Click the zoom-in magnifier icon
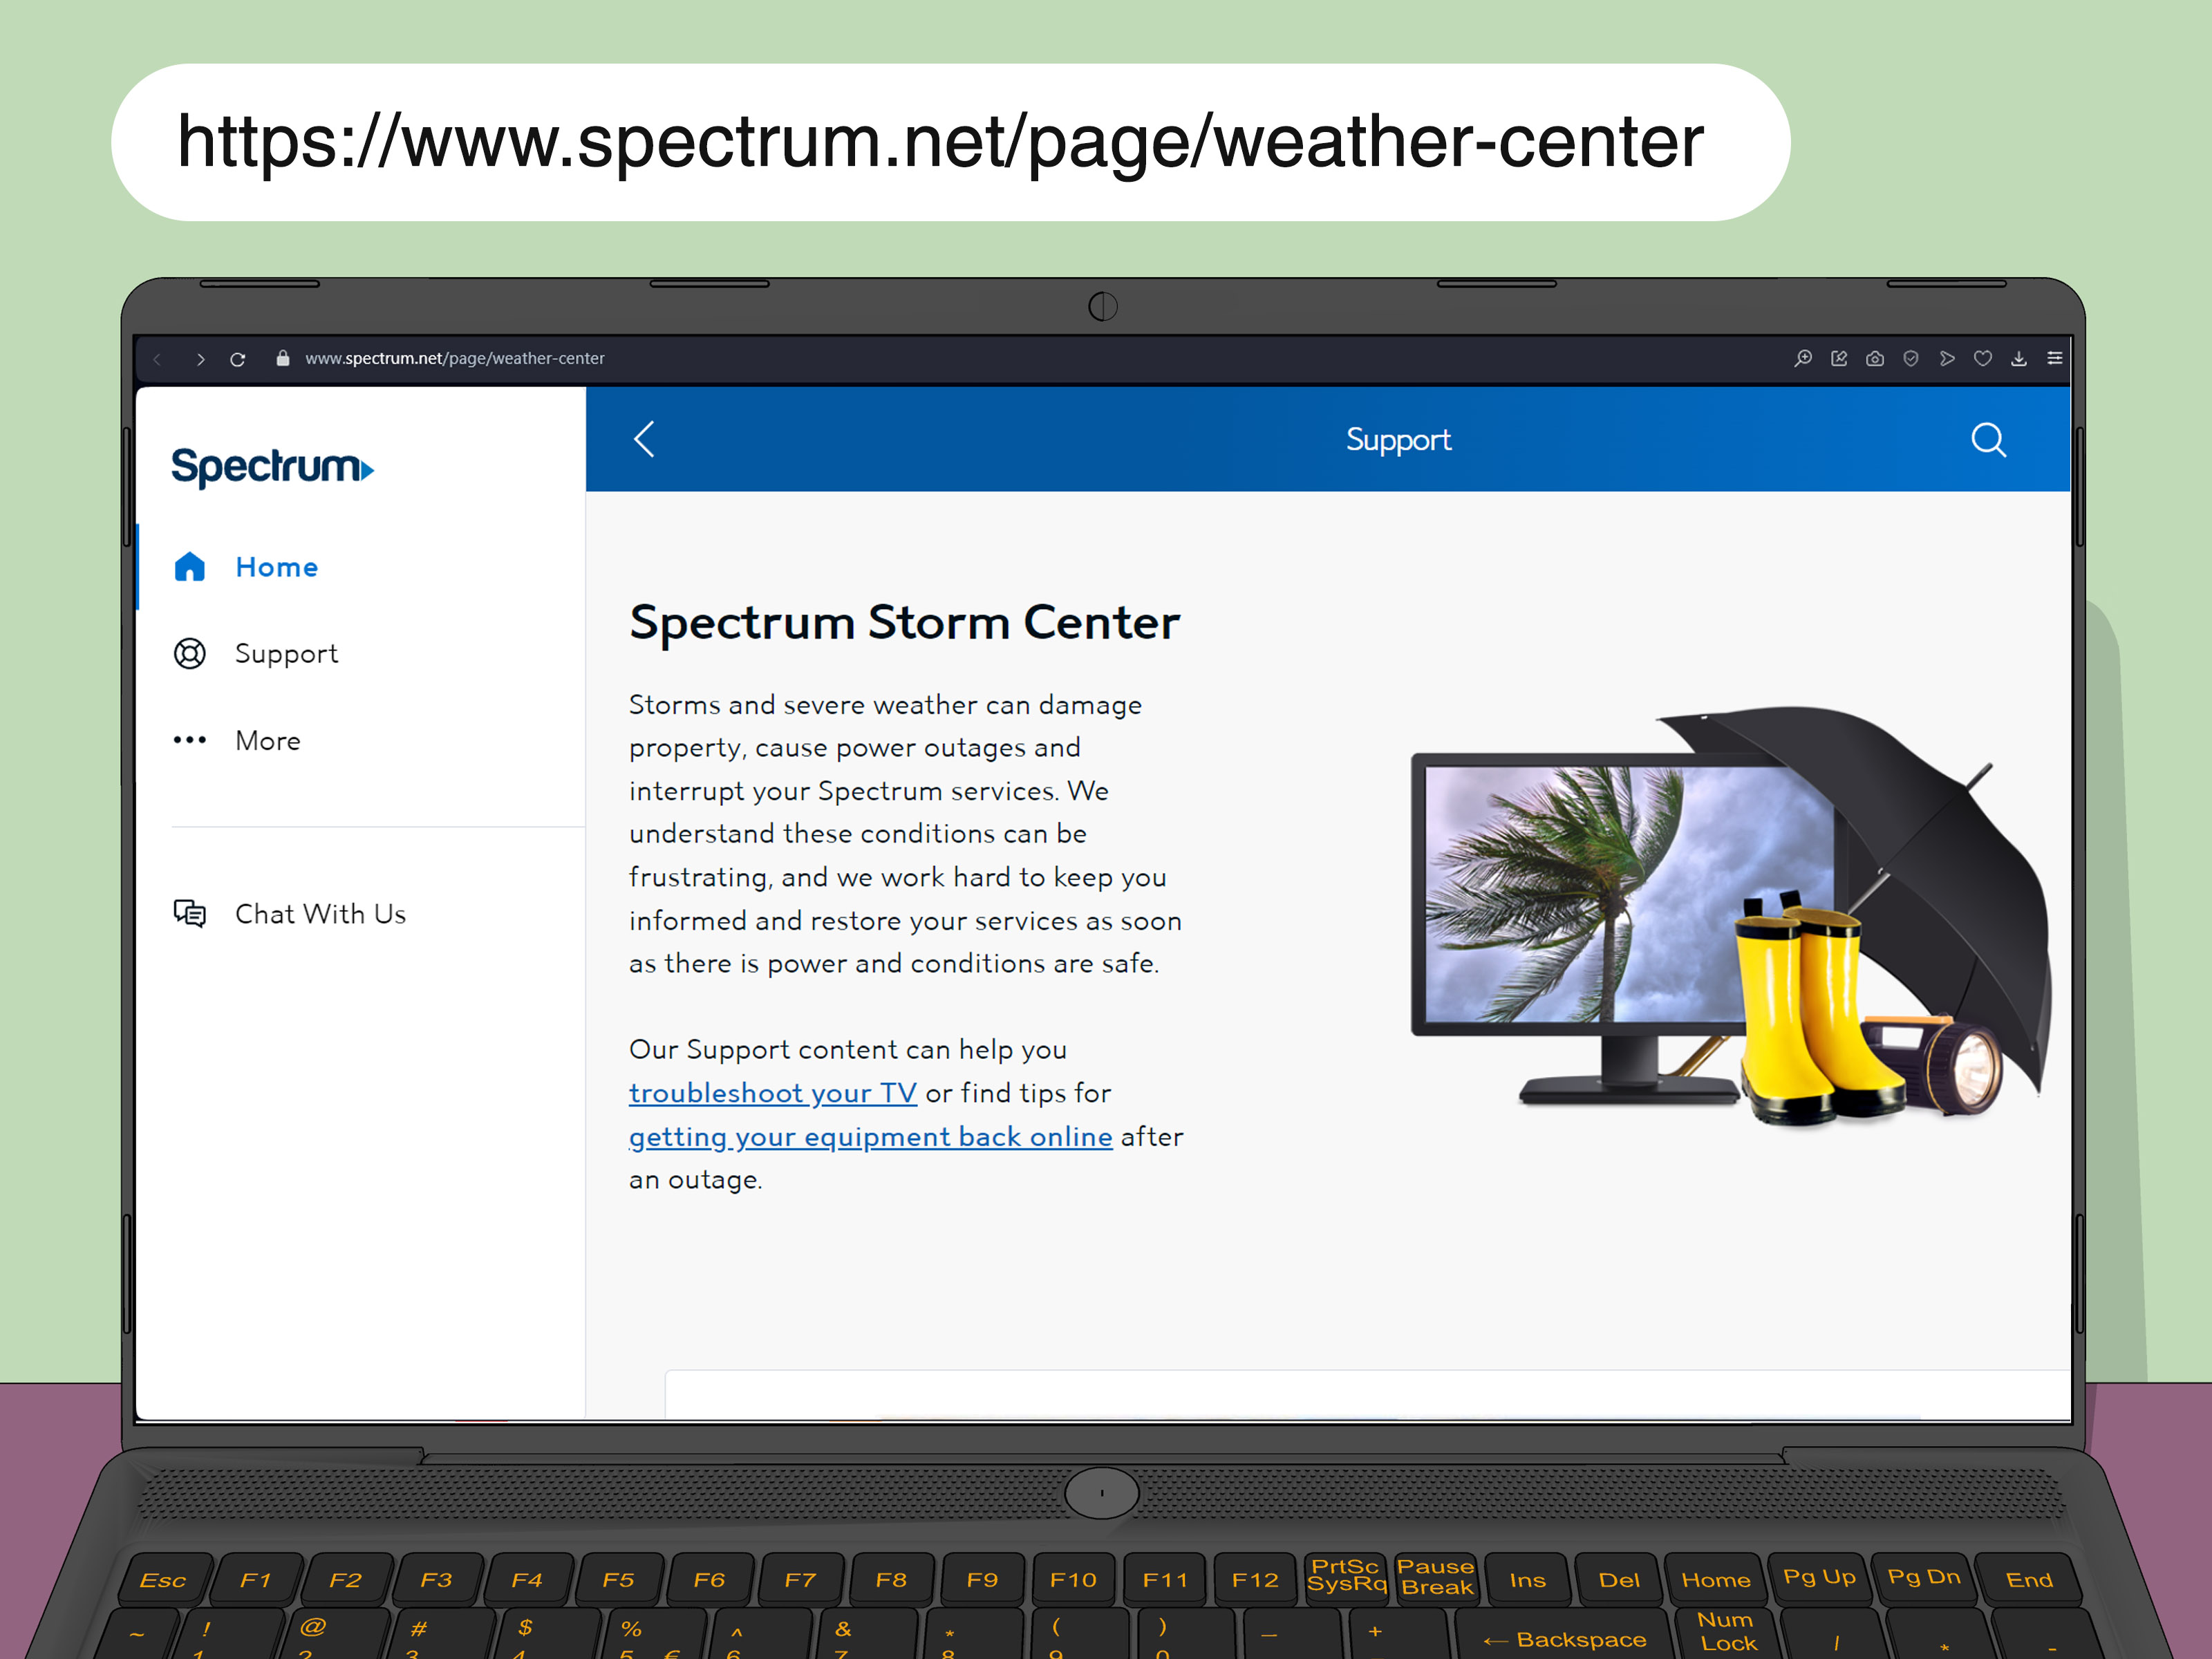 [1802, 358]
